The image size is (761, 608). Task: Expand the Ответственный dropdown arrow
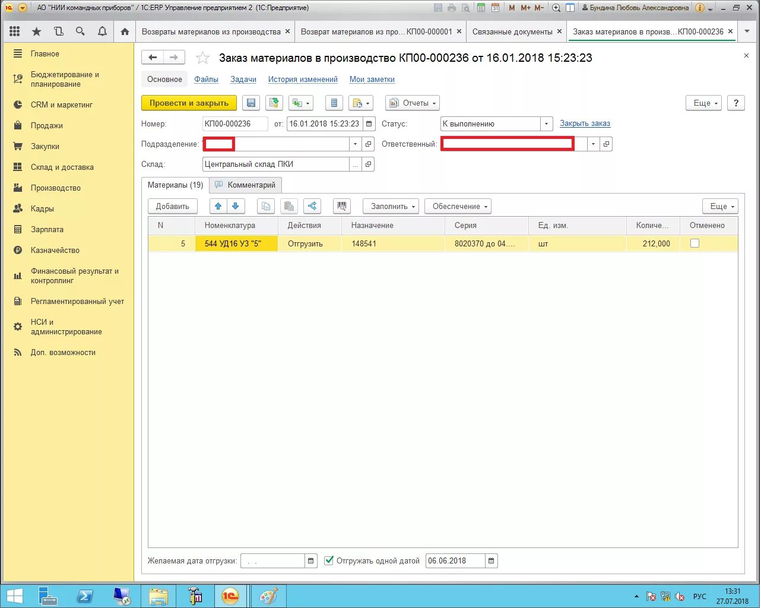[x=593, y=144]
